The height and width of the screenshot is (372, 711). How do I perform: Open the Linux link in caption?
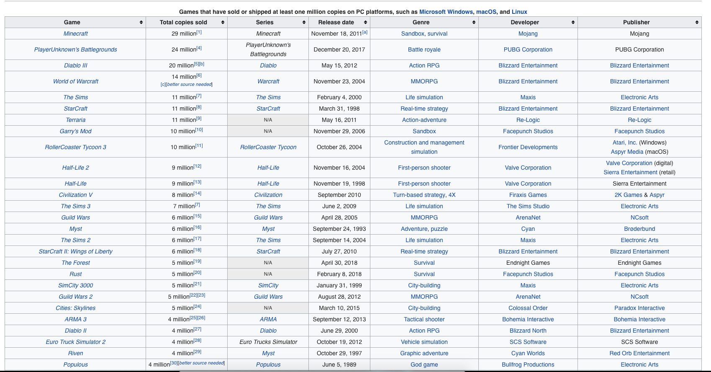519,12
